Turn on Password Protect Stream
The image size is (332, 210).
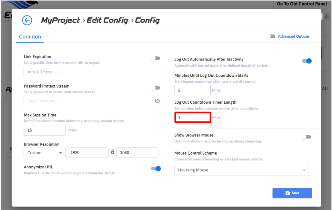point(155,88)
